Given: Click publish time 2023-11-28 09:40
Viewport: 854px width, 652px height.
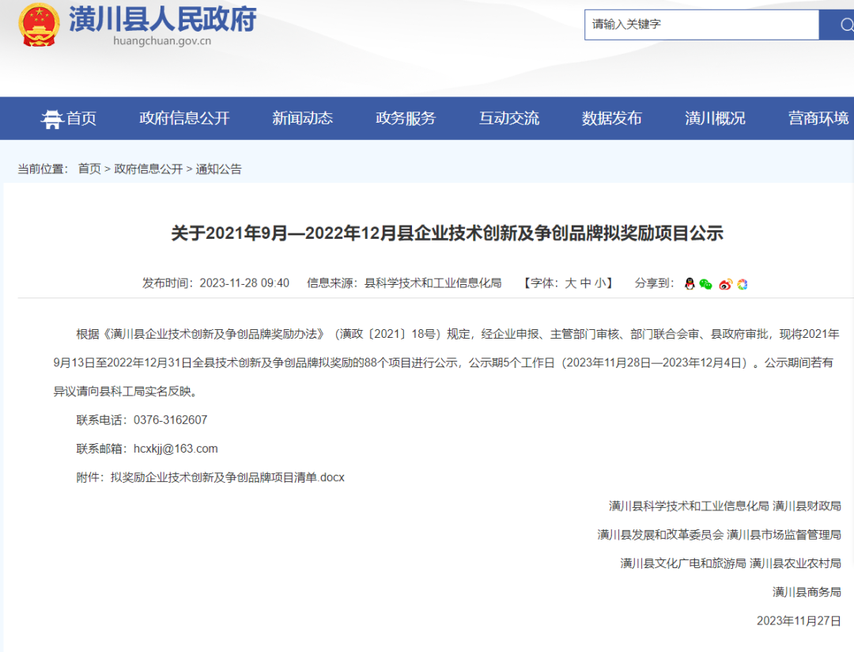Looking at the screenshot, I should coord(244,283).
